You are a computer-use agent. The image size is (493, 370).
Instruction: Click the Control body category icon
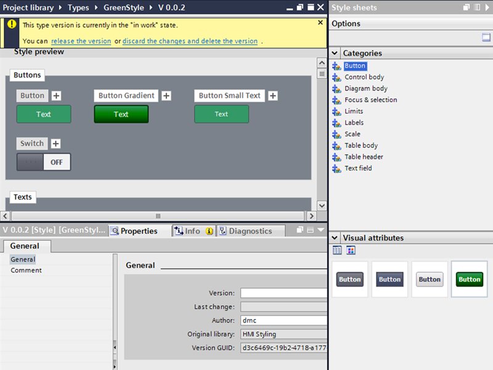(336, 78)
